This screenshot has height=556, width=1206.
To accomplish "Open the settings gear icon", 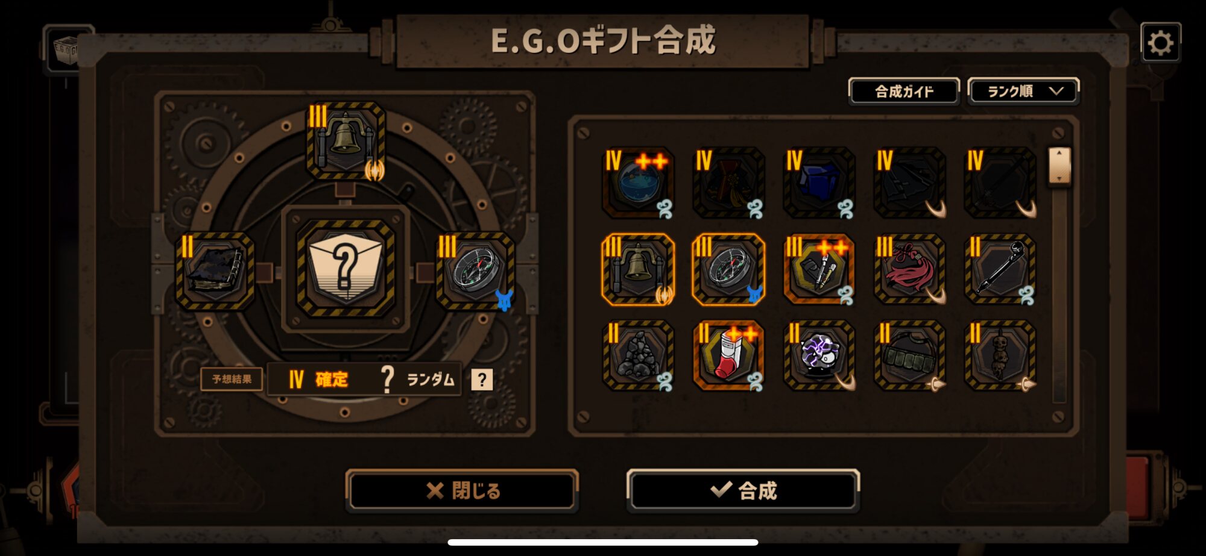I will pos(1160,43).
